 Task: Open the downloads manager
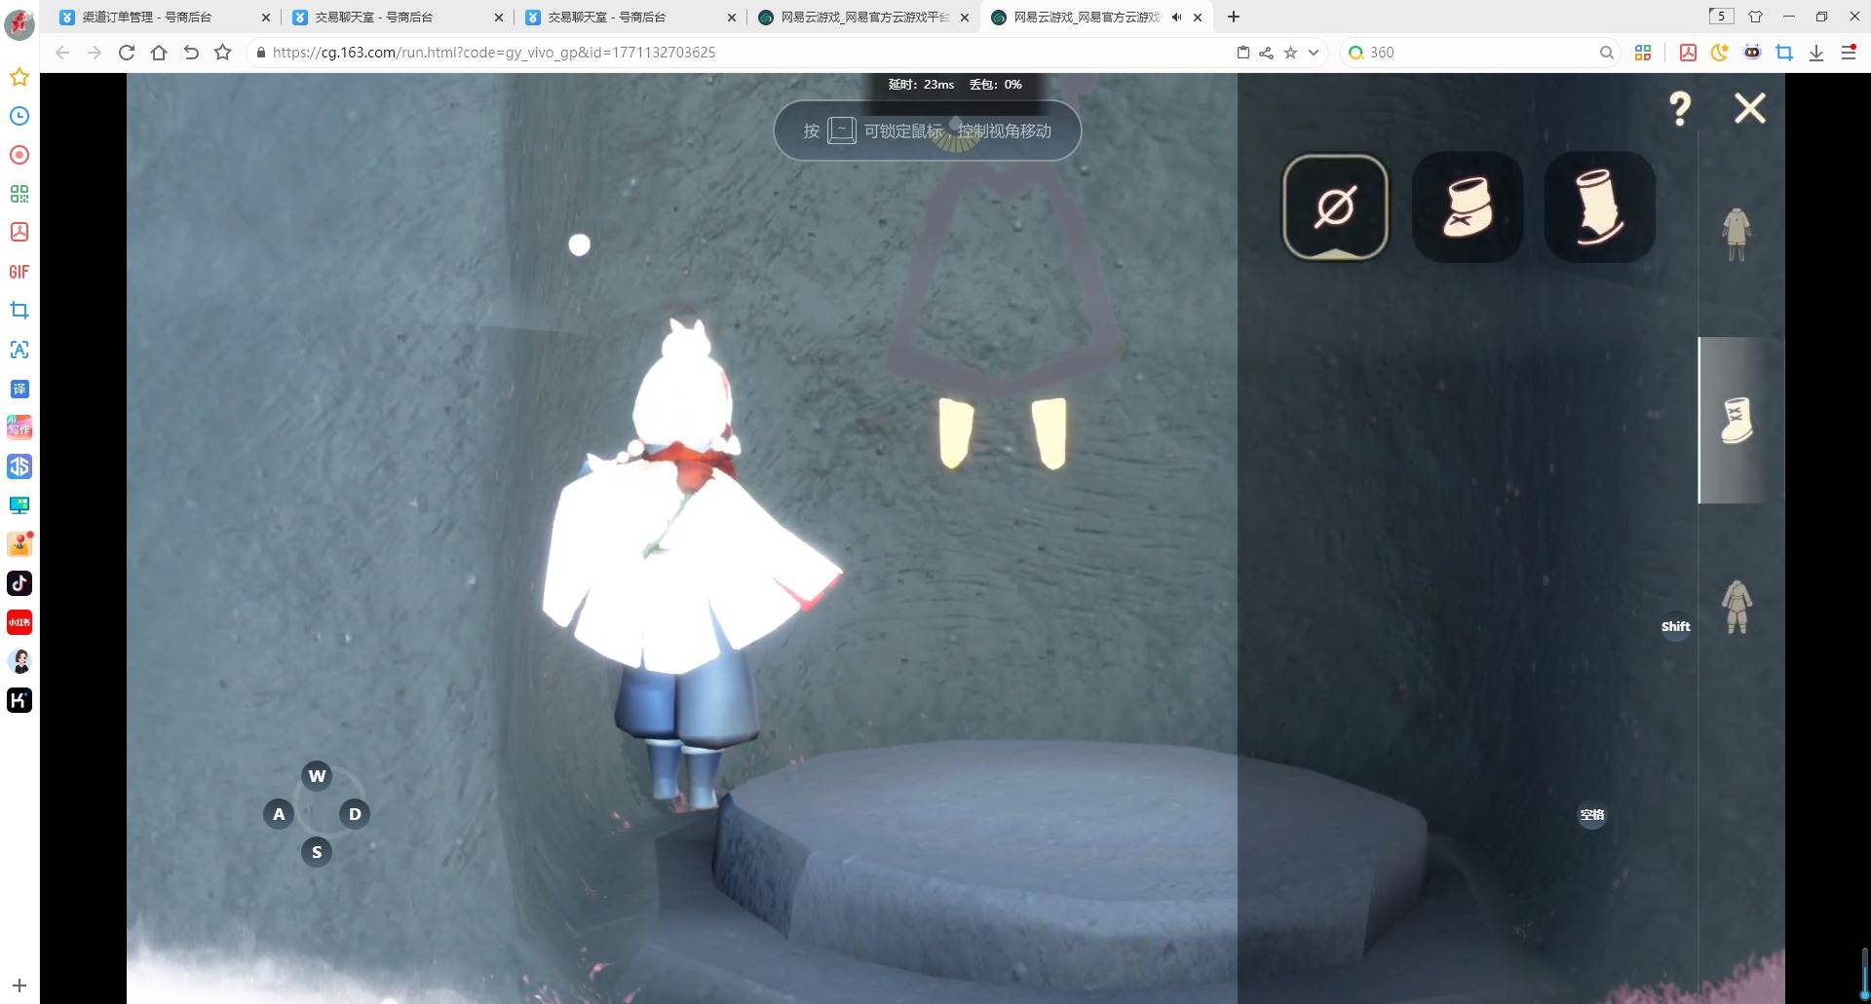[1816, 53]
